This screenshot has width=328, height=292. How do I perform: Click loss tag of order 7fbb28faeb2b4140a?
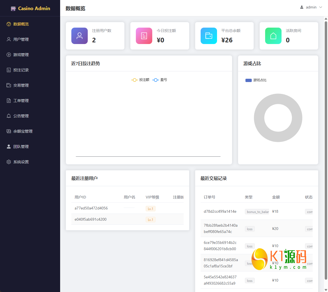(250, 229)
